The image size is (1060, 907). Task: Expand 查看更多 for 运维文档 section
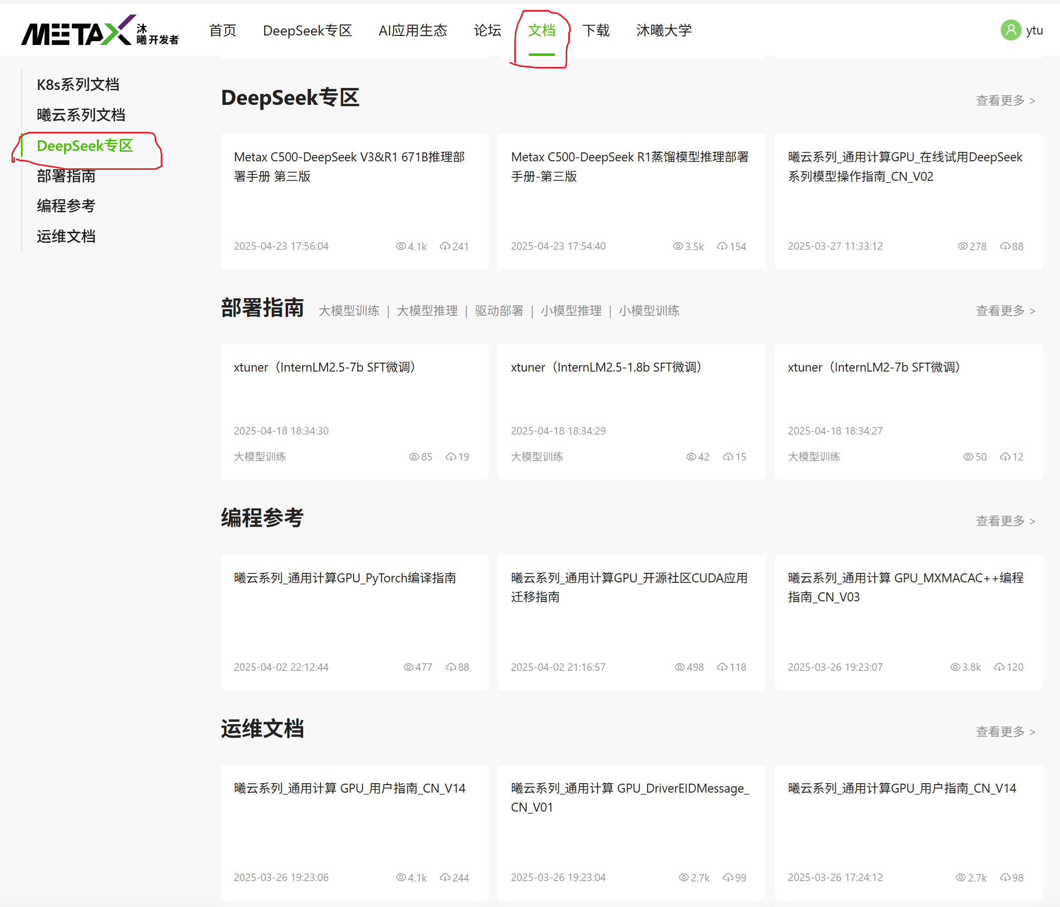[1005, 732]
